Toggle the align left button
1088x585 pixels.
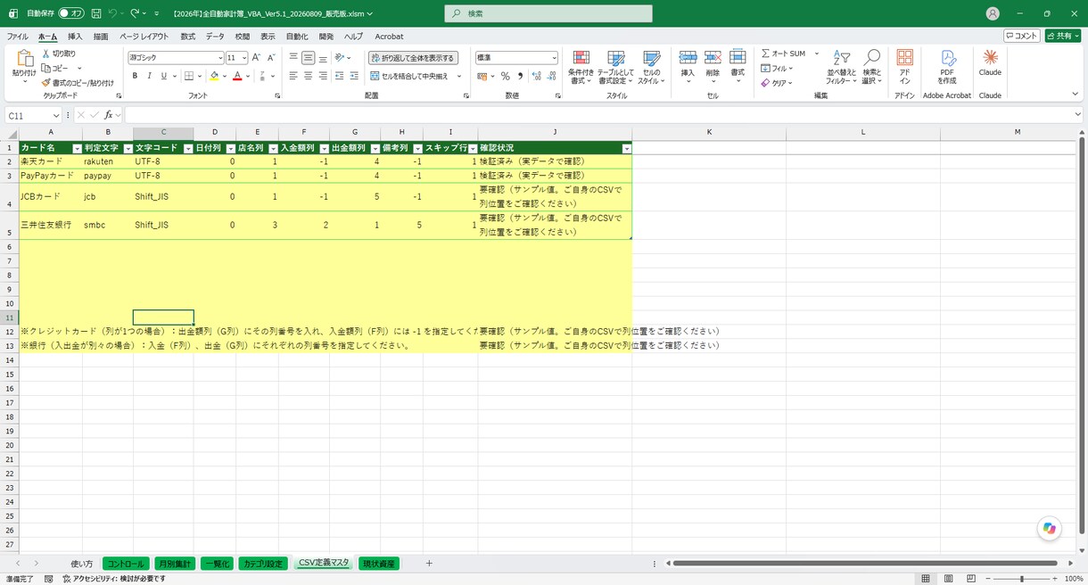point(293,77)
